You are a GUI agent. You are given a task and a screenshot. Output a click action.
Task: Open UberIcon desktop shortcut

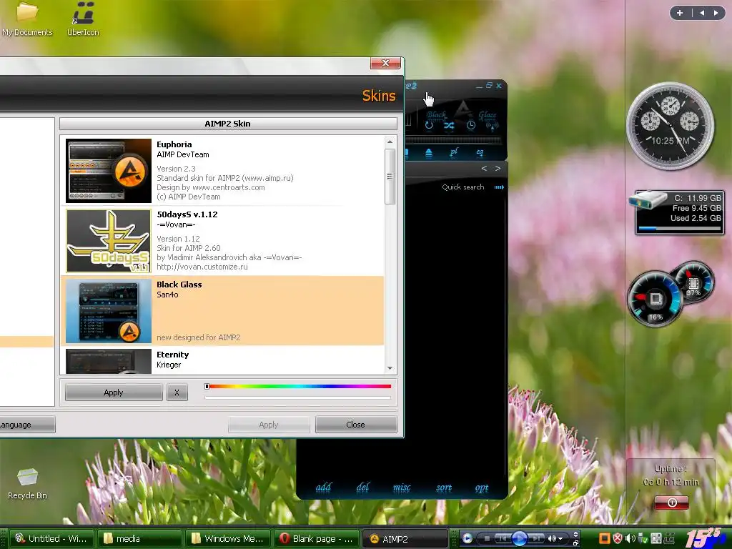click(83, 19)
